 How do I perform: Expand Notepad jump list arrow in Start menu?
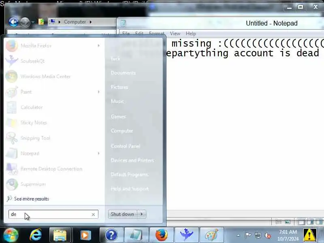[98, 153]
